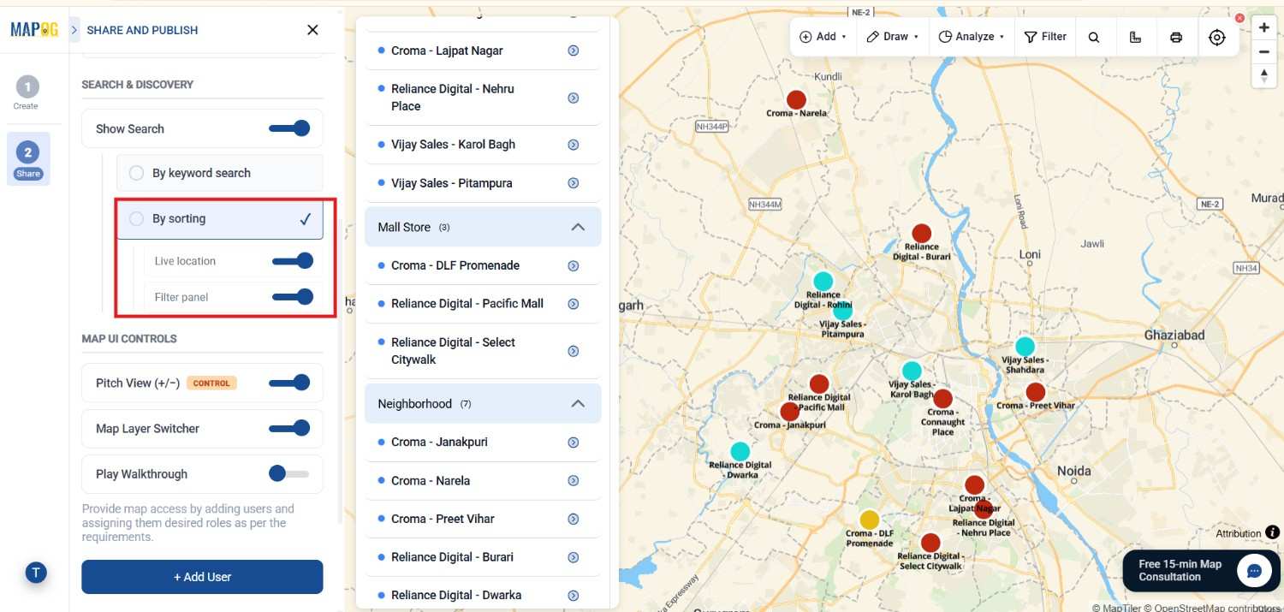Image resolution: width=1284 pixels, height=612 pixels.
Task: Open the measure tool icon
Action: coord(1135,37)
